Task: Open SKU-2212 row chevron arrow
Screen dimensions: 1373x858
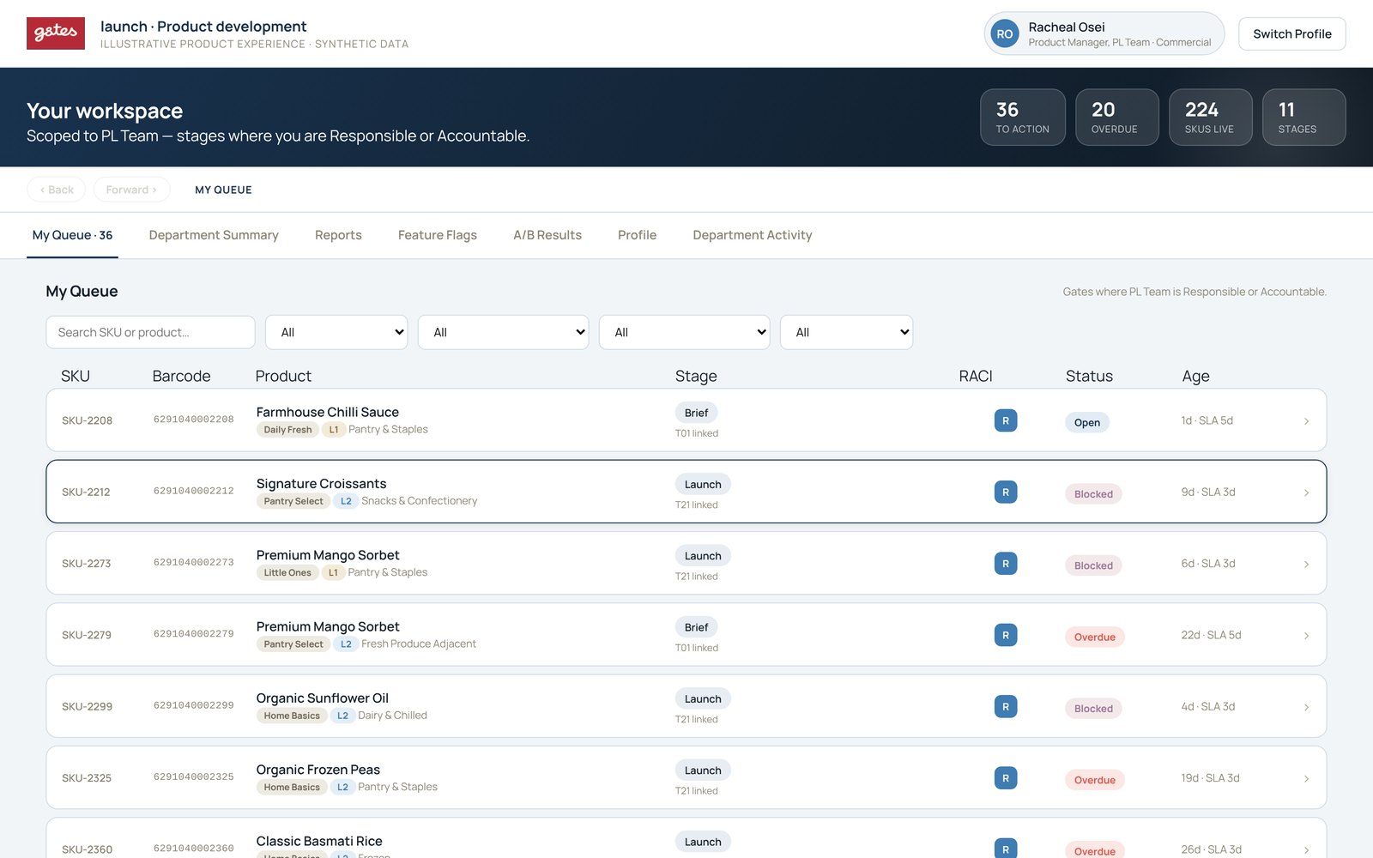Action: point(1306,492)
